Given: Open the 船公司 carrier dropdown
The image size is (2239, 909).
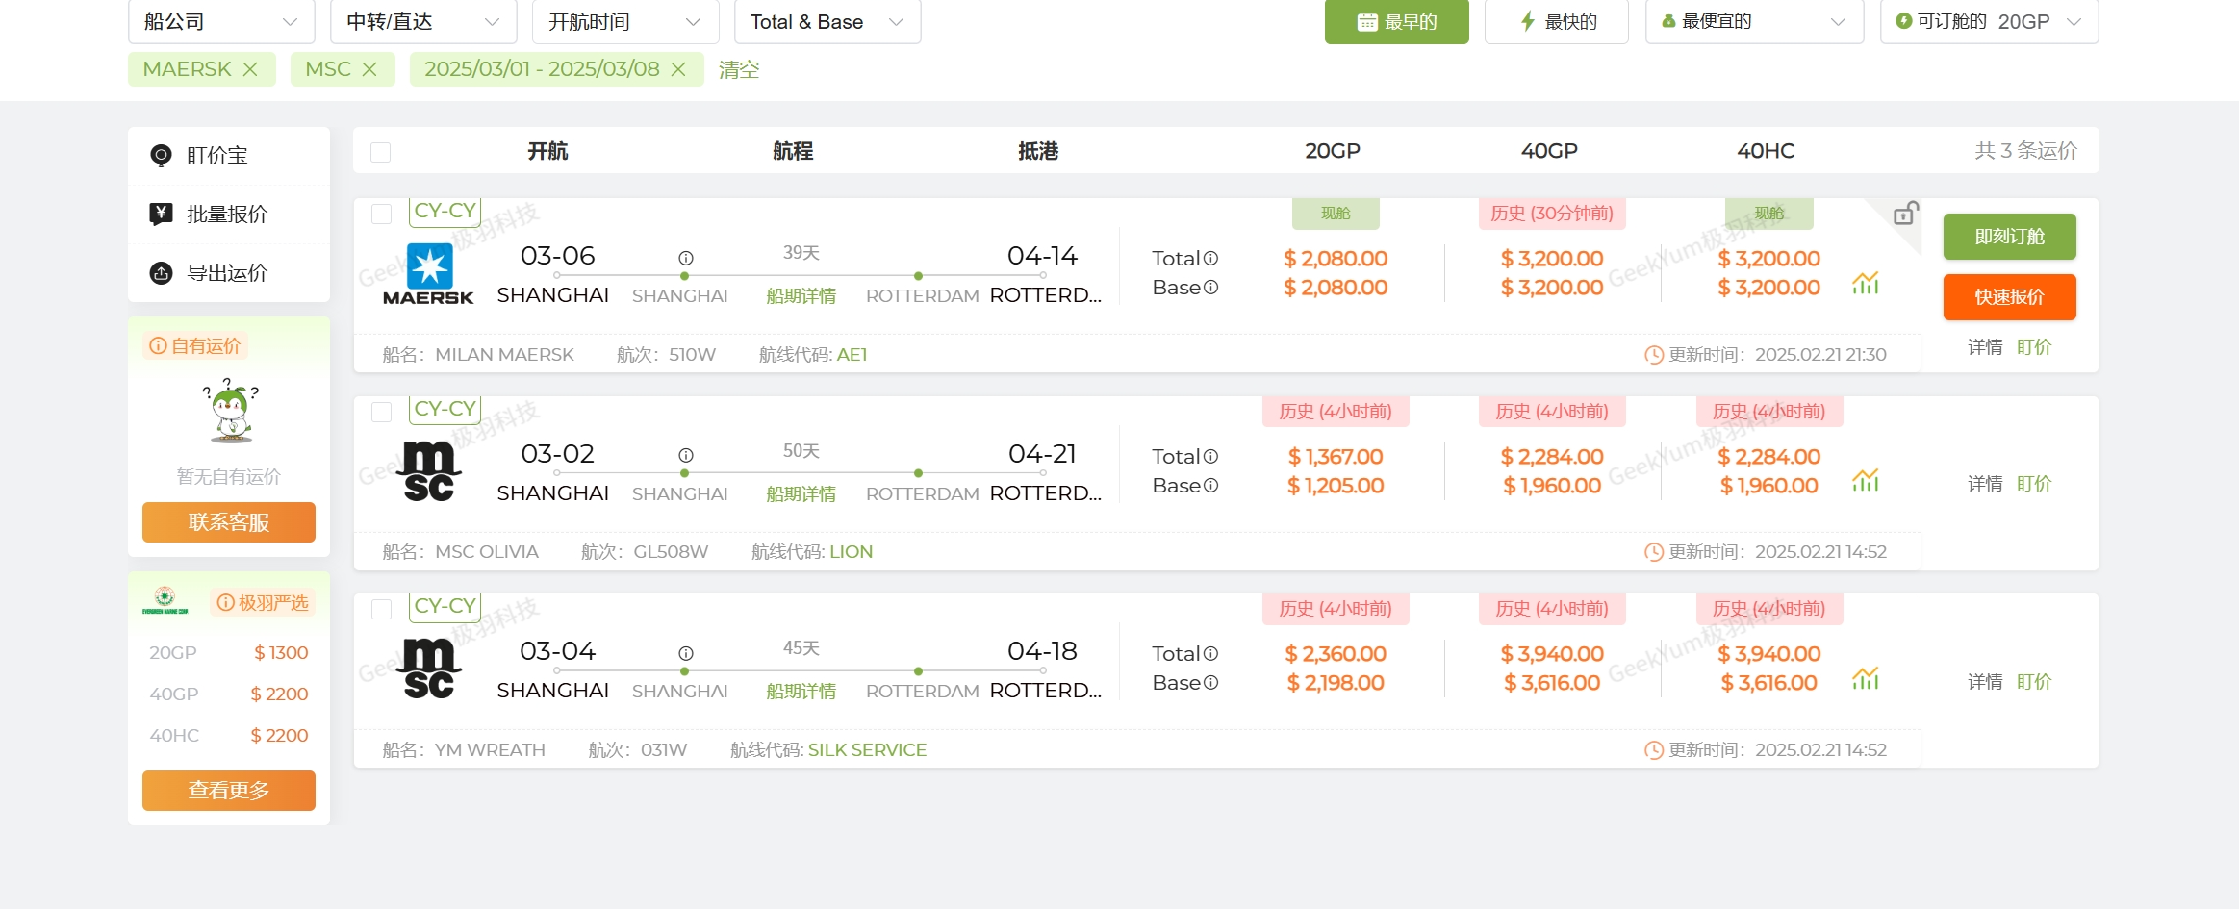Looking at the screenshot, I should point(221,21).
